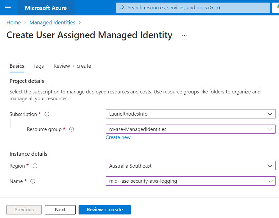Screen dimensions: 279x218
Task: Expand the Resource group dropdown chevron
Action: 270,129
